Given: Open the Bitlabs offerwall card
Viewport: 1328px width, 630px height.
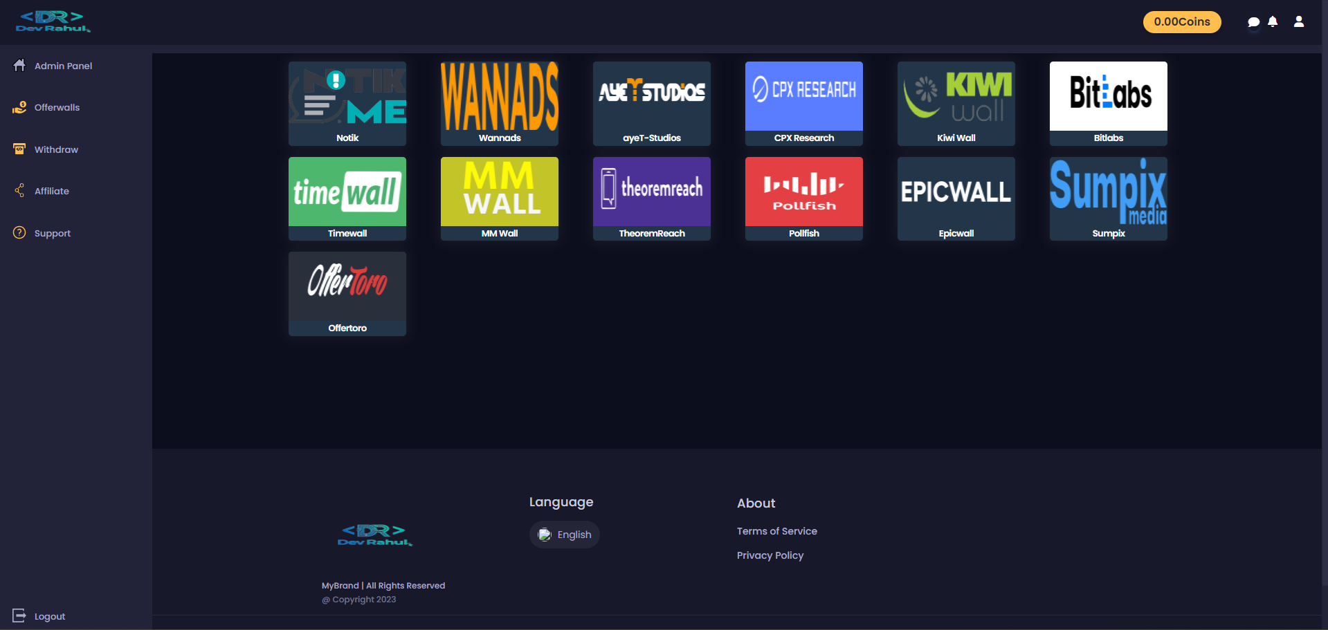Looking at the screenshot, I should click(1108, 103).
